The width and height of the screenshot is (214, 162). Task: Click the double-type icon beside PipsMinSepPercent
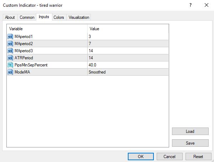point(10,65)
